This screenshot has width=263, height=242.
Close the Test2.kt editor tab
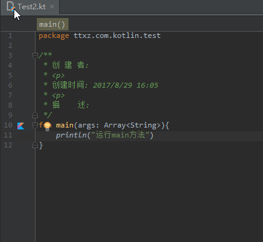click(52, 7)
